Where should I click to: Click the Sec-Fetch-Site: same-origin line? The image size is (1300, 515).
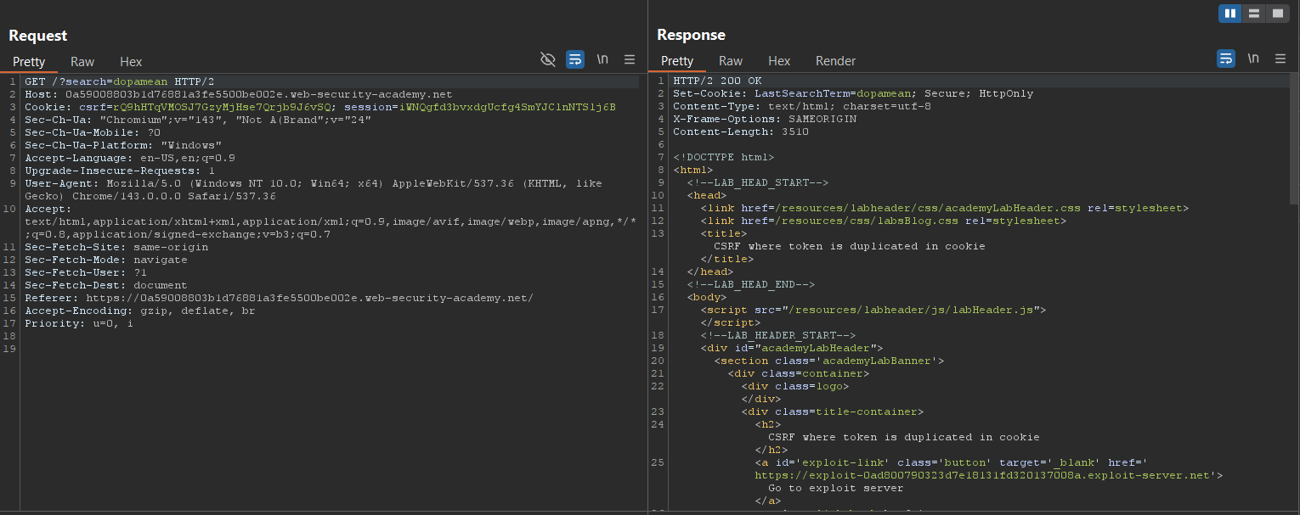coord(116,247)
